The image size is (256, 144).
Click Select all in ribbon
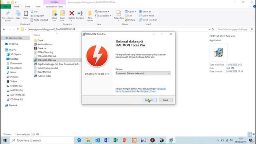[145, 12]
